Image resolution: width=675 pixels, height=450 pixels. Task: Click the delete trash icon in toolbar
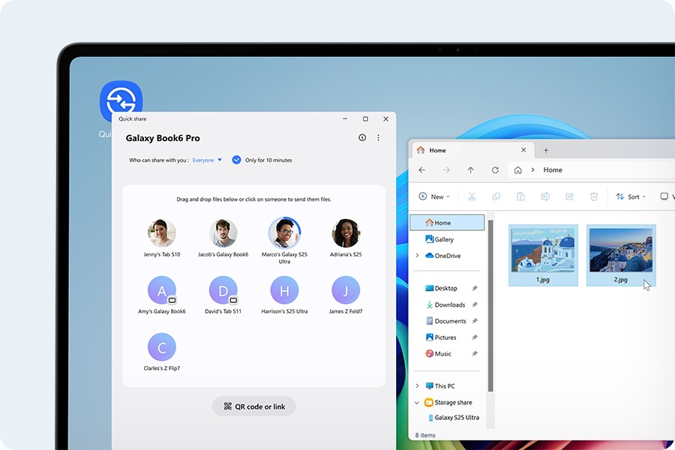594,196
